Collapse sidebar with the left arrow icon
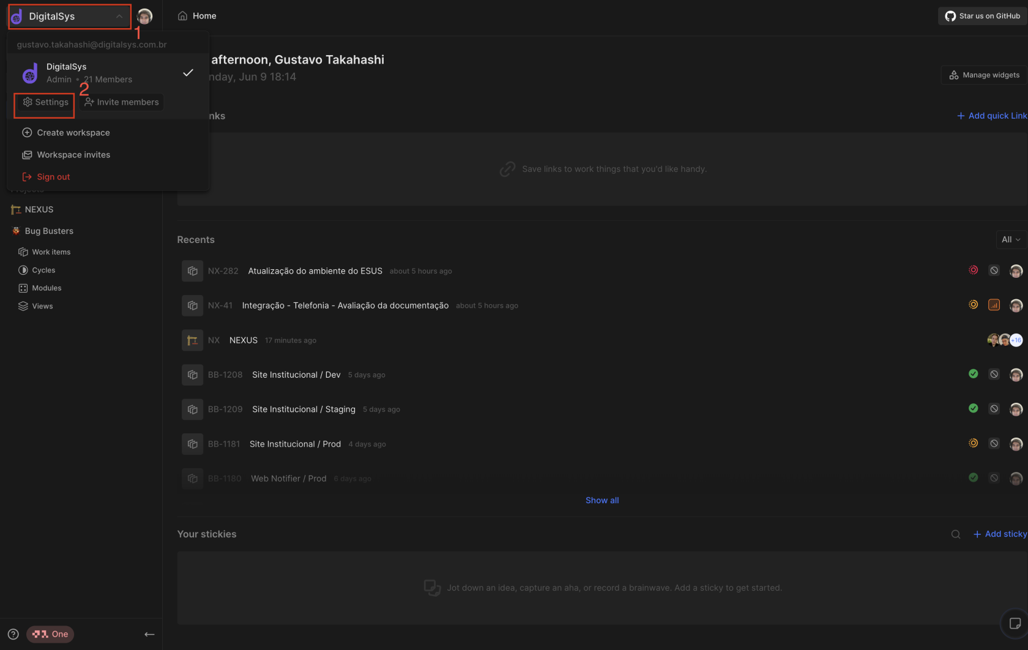Viewport: 1028px width, 650px height. (x=149, y=634)
